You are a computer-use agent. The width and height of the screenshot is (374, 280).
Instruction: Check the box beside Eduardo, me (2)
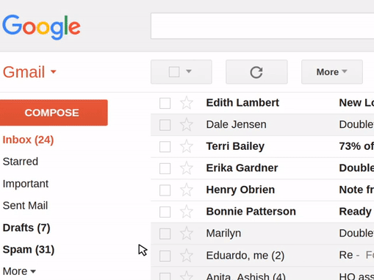click(x=165, y=256)
